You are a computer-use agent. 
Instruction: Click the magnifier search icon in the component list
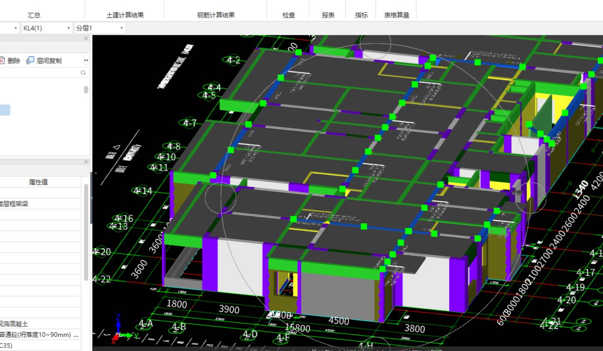point(83,73)
